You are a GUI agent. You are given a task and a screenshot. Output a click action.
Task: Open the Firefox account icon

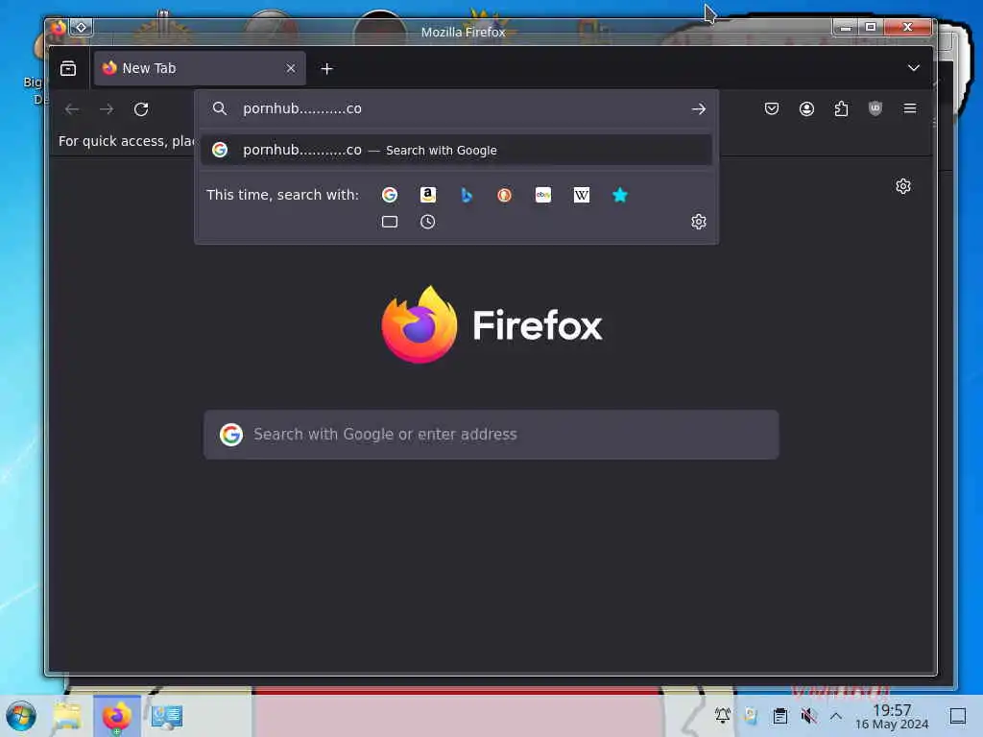806,108
